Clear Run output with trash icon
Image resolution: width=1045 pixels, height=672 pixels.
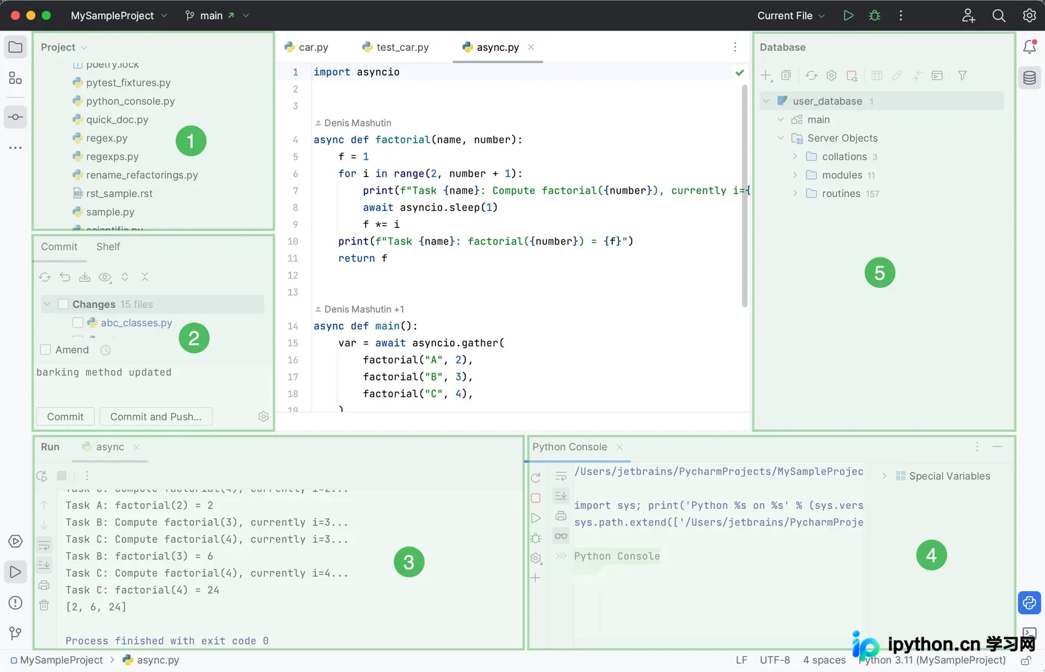click(x=44, y=605)
